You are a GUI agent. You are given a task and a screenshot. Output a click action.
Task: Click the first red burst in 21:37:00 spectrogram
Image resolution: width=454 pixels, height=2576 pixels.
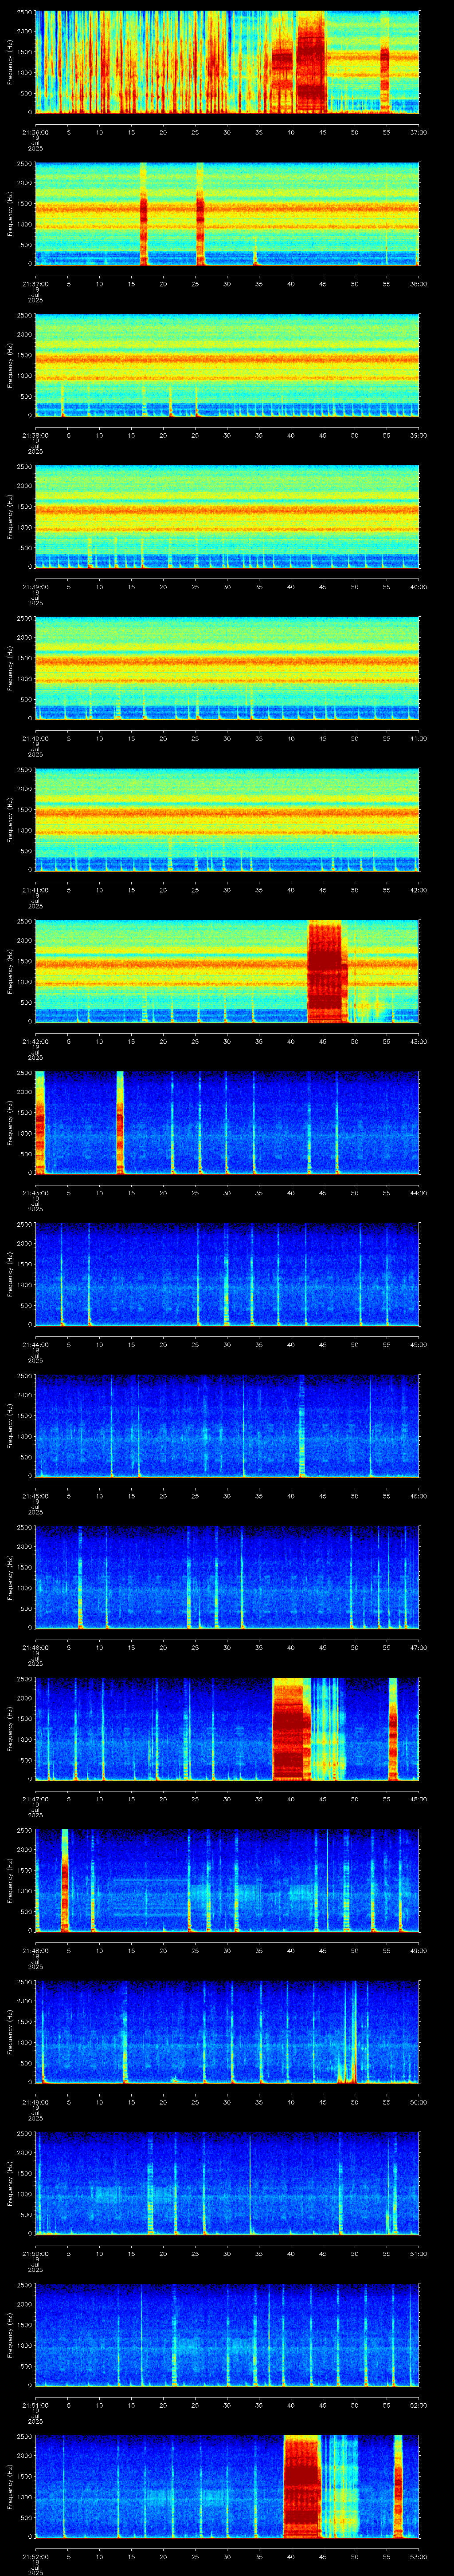143,214
